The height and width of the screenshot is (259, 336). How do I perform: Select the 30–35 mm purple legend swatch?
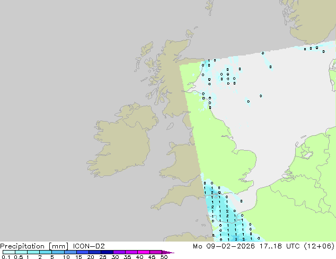[x=119, y=252]
